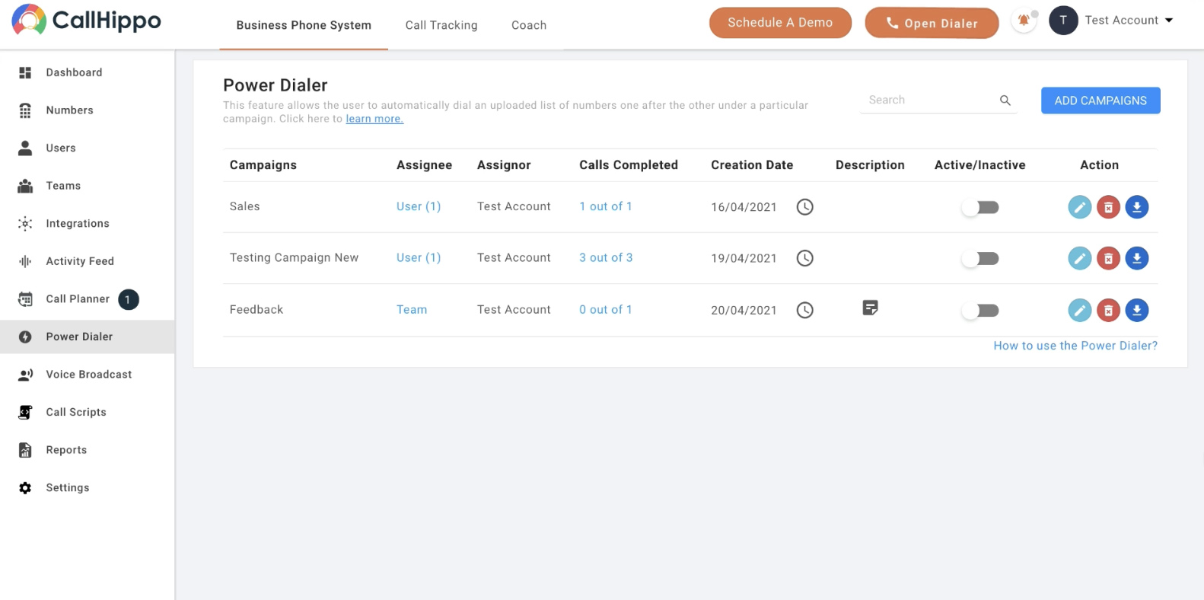Click the Campaigns column header
The height and width of the screenshot is (600, 1204).
tap(263, 165)
